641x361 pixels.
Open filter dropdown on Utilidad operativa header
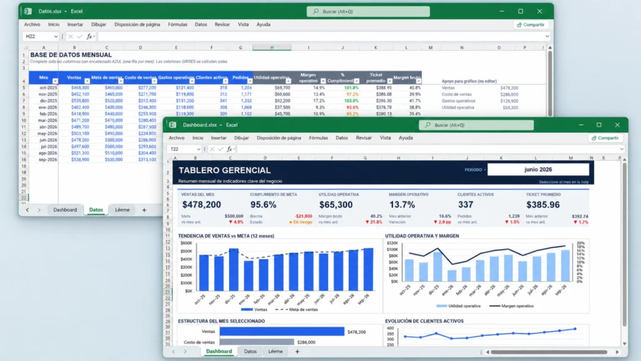(288, 81)
